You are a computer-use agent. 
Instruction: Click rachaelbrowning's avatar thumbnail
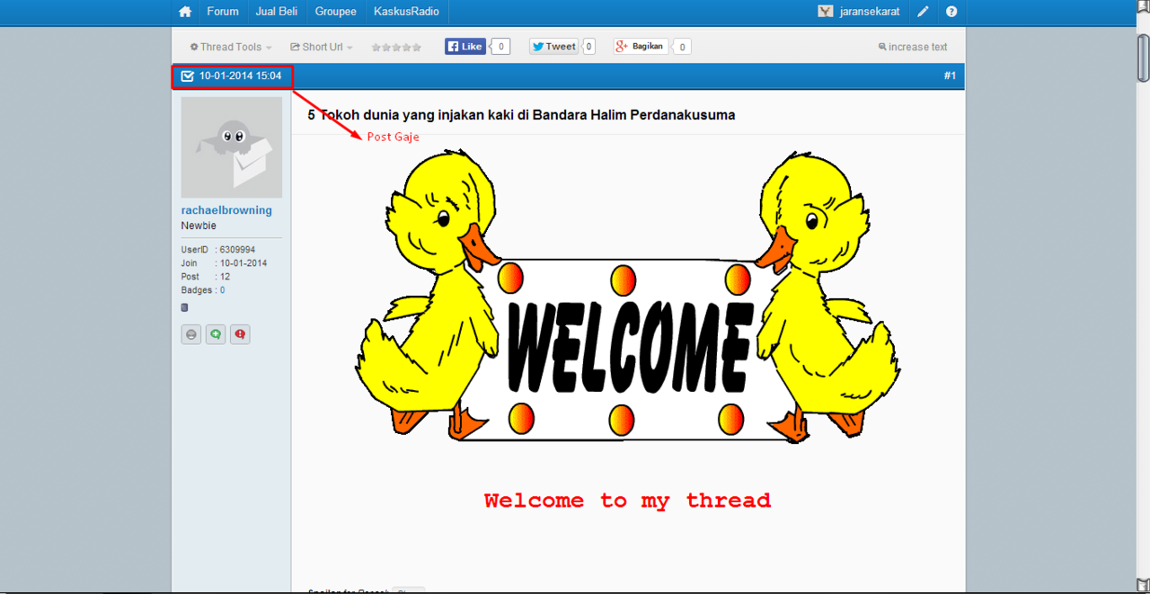tap(232, 147)
